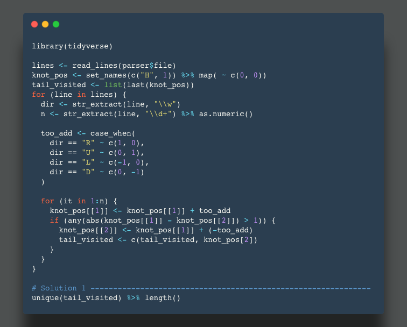Click the 'for (it in 1:n) {' line
Viewport: 407px width, 327px height.
pyautogui.click(x=79, y=201)
